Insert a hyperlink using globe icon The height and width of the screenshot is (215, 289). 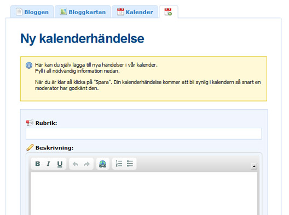103,164
